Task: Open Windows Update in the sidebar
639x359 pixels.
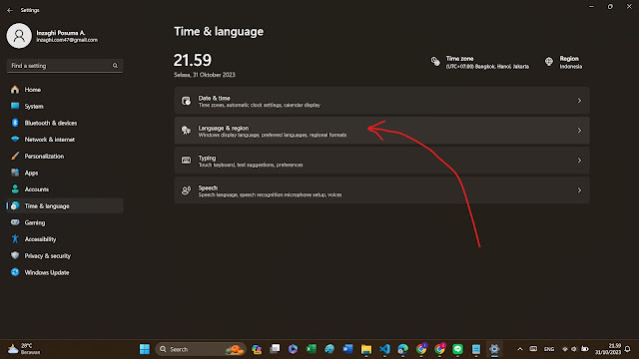Action: [65, 272]
